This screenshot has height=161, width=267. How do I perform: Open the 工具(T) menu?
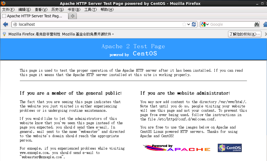click(90, 9)
